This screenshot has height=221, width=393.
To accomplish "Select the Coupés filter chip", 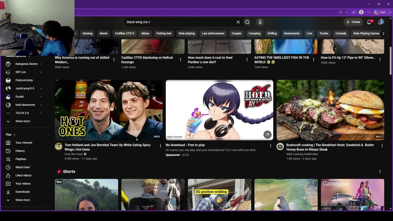I will click(x=236, y=33).
